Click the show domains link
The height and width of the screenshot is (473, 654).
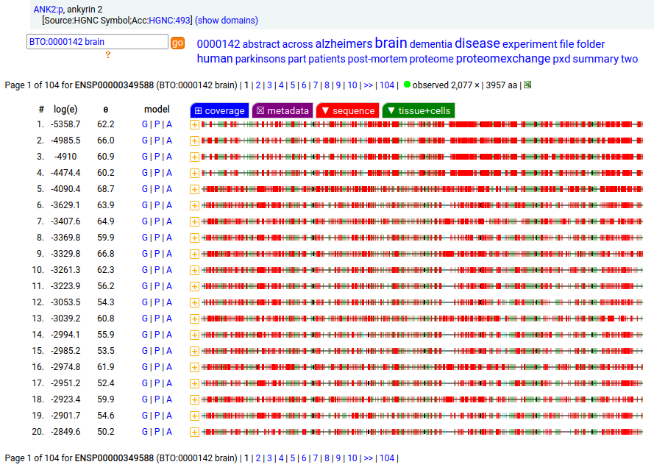227,20
